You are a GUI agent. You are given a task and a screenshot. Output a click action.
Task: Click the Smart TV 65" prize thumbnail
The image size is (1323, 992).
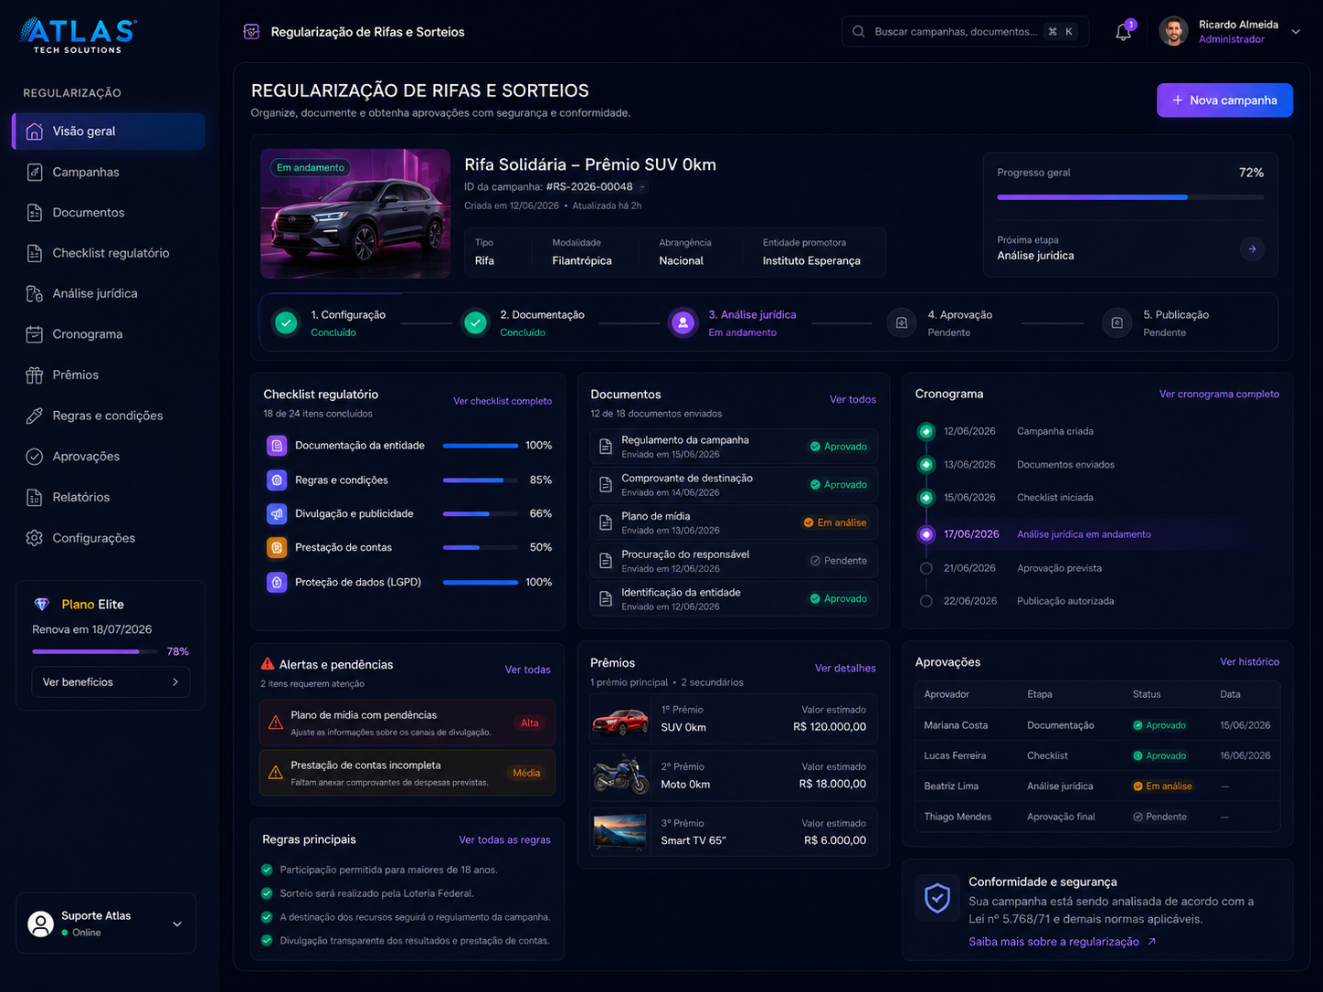(620, 832)
